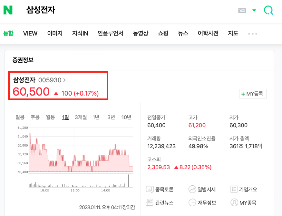Open the 이미지 tab
282x216 pixels.
[x=55, y=33]
